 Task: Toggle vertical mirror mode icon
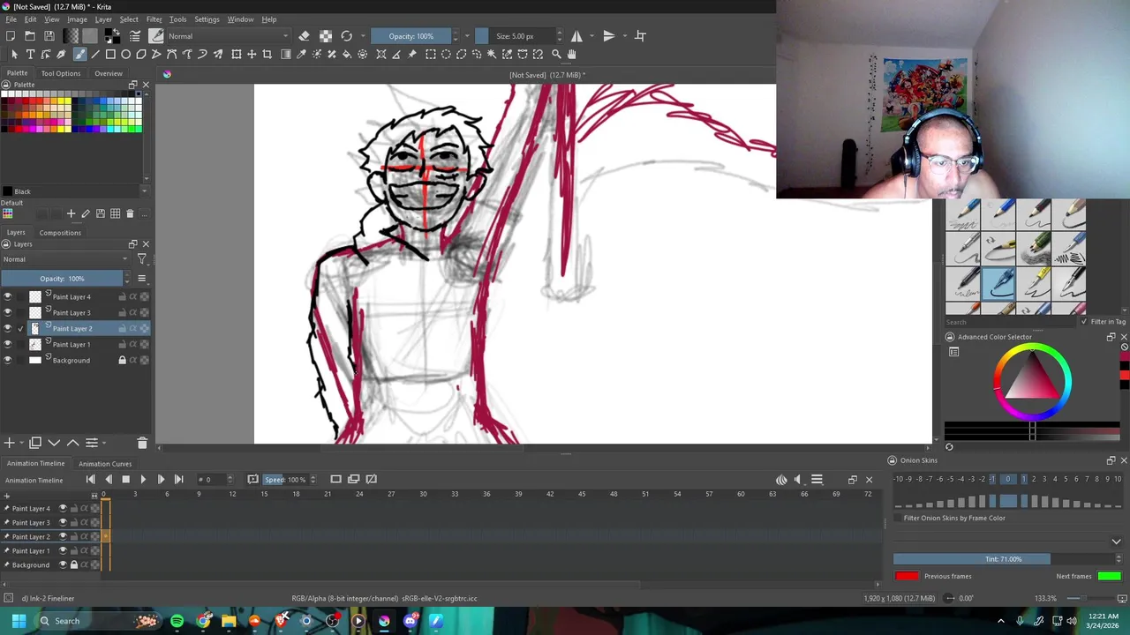pos(608,36)
